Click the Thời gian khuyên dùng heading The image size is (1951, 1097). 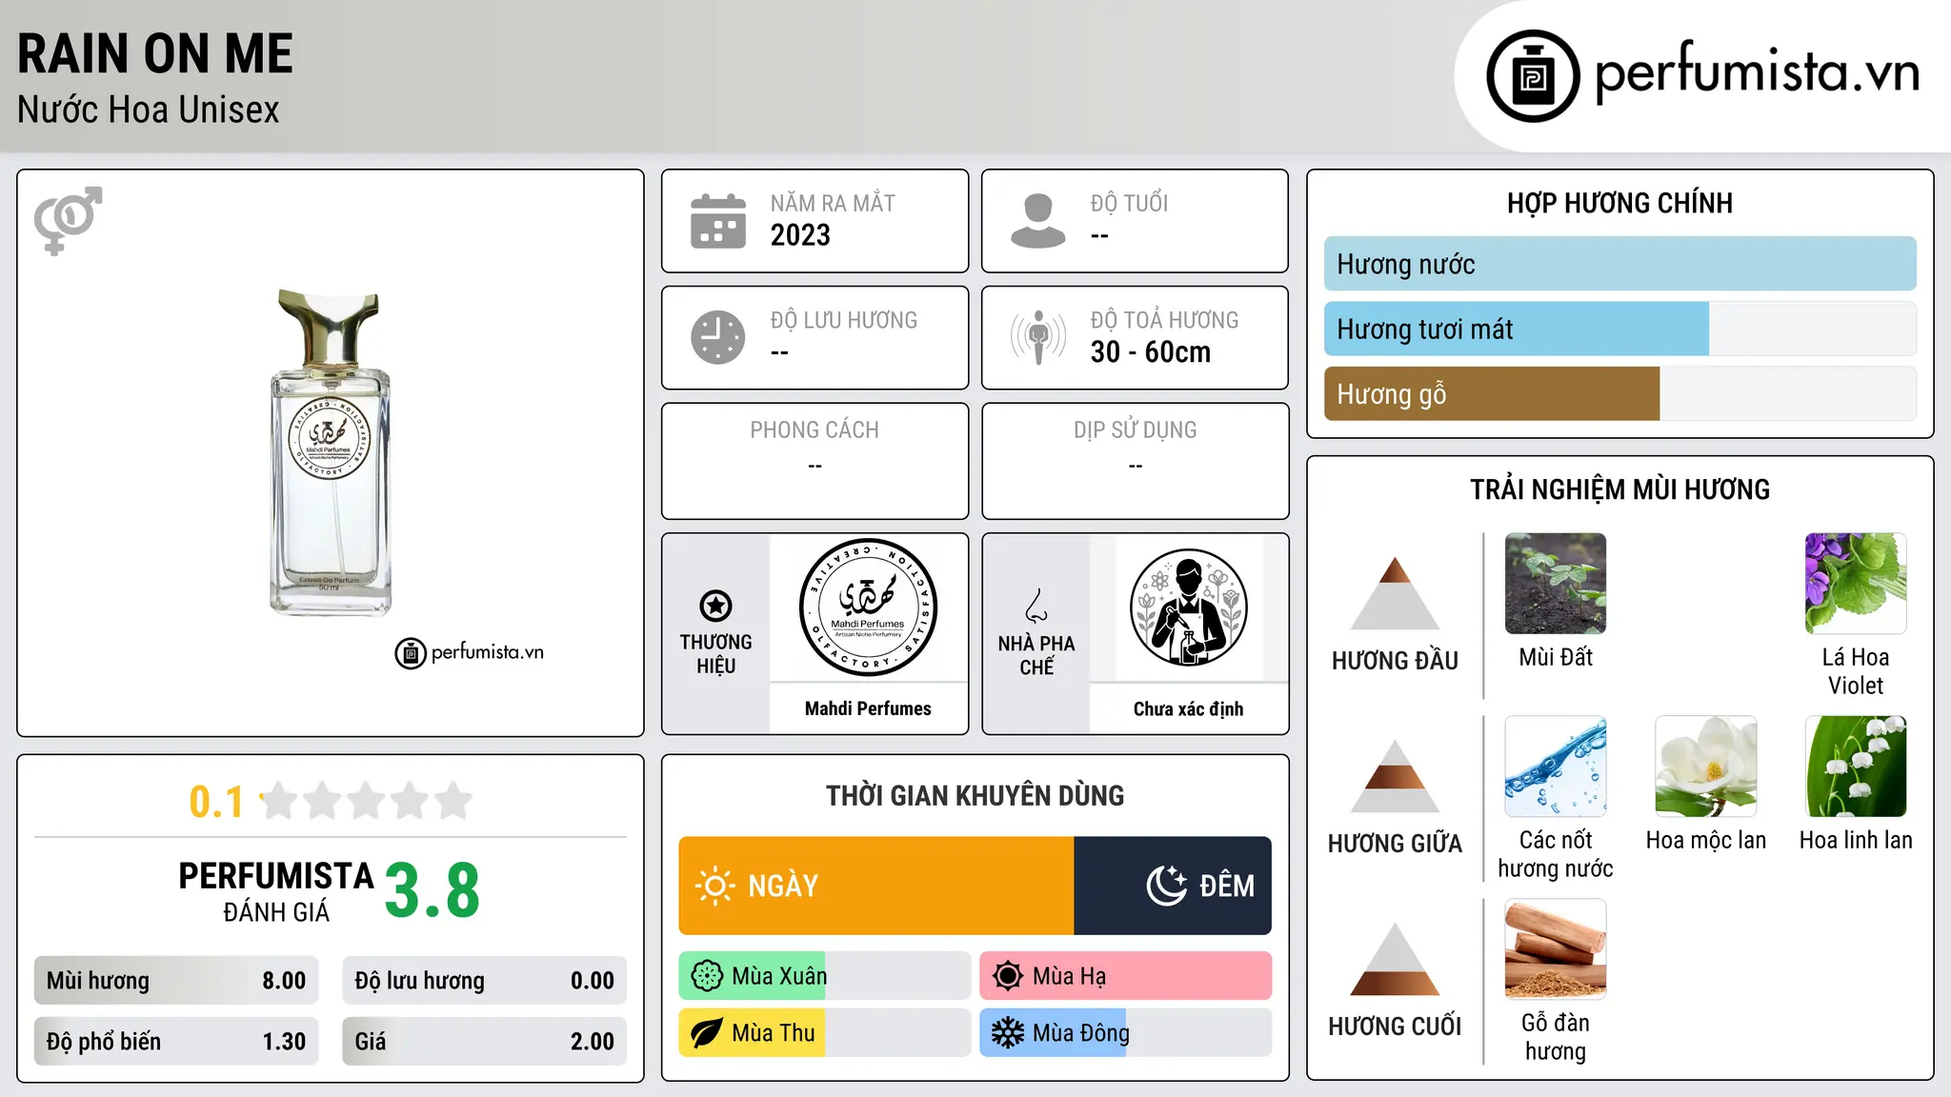(975, 795)
